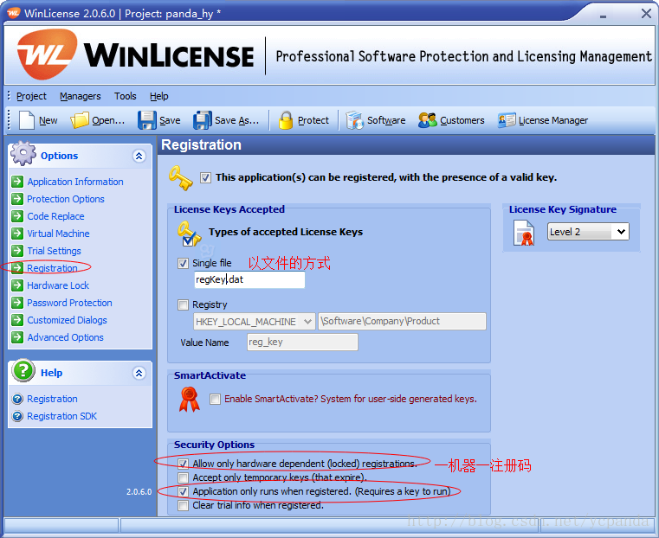This screenshot has width=659, height=538.
Task: Go to Application Information options
Action: coord(75,182)
